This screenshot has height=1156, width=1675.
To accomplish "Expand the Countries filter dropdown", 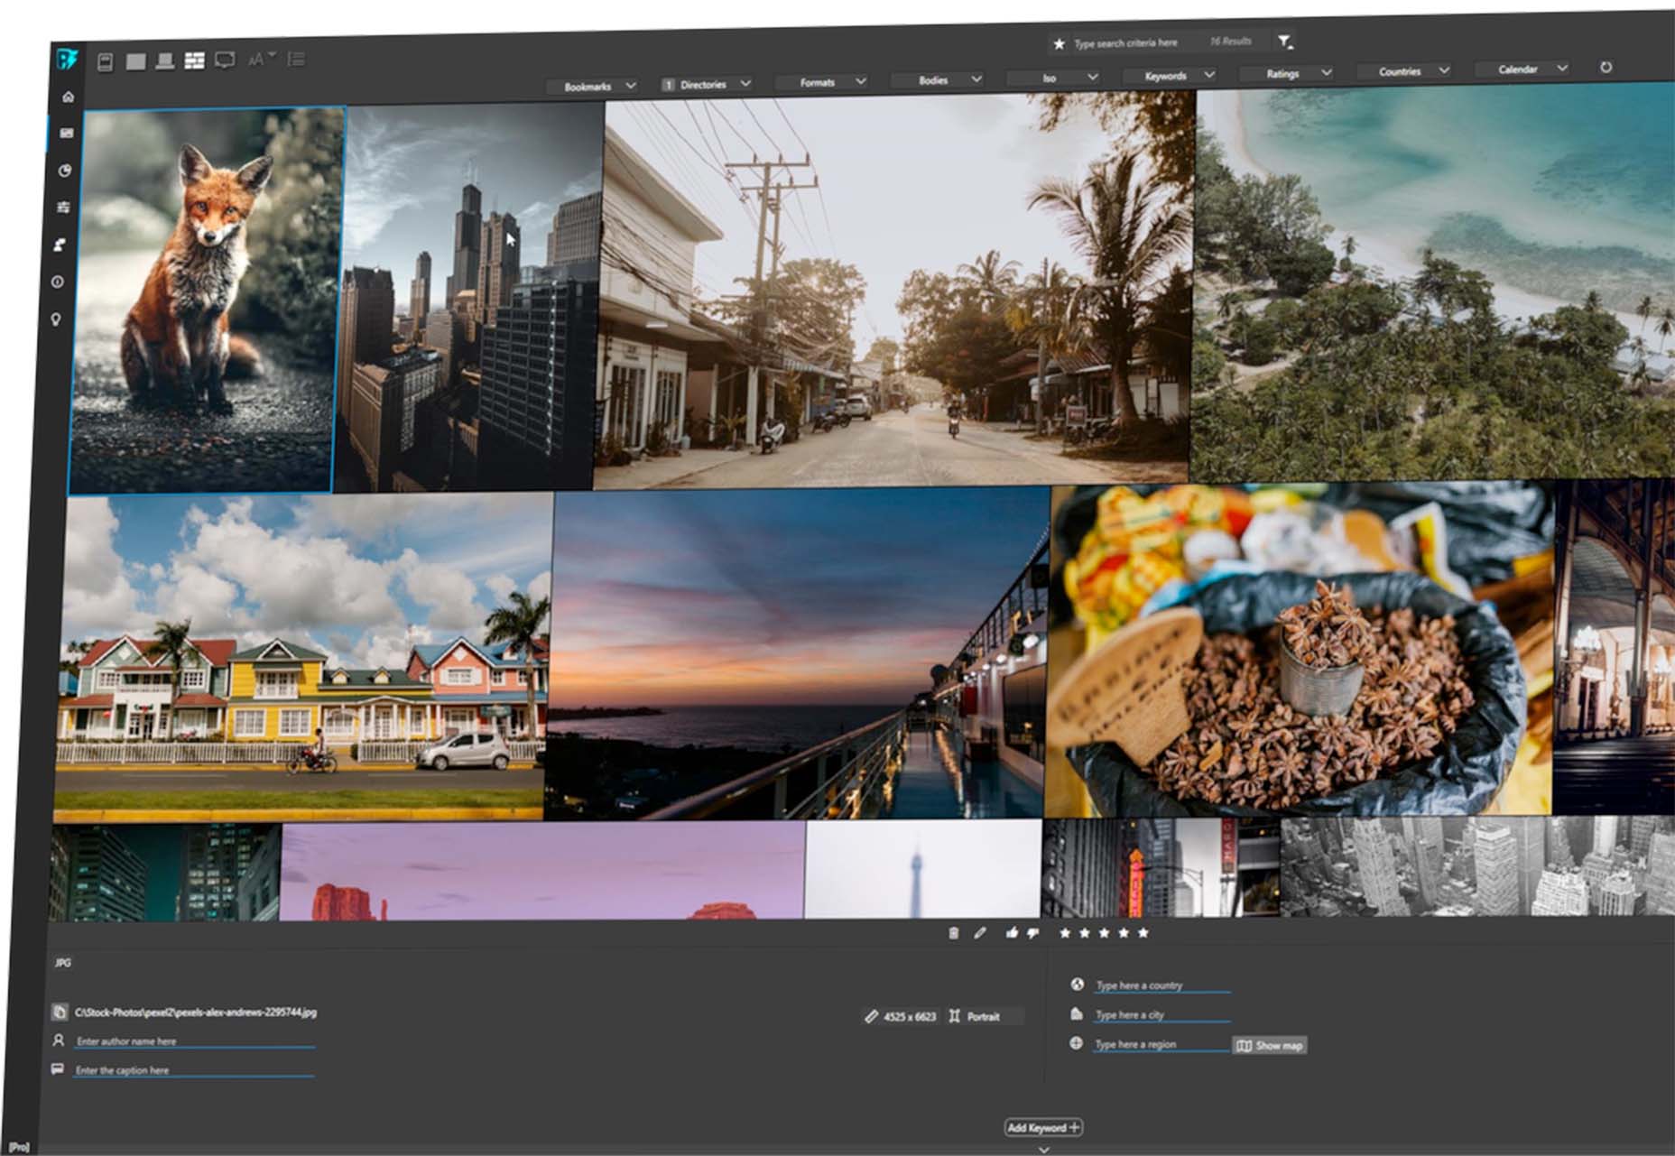I will (1406, 70).
